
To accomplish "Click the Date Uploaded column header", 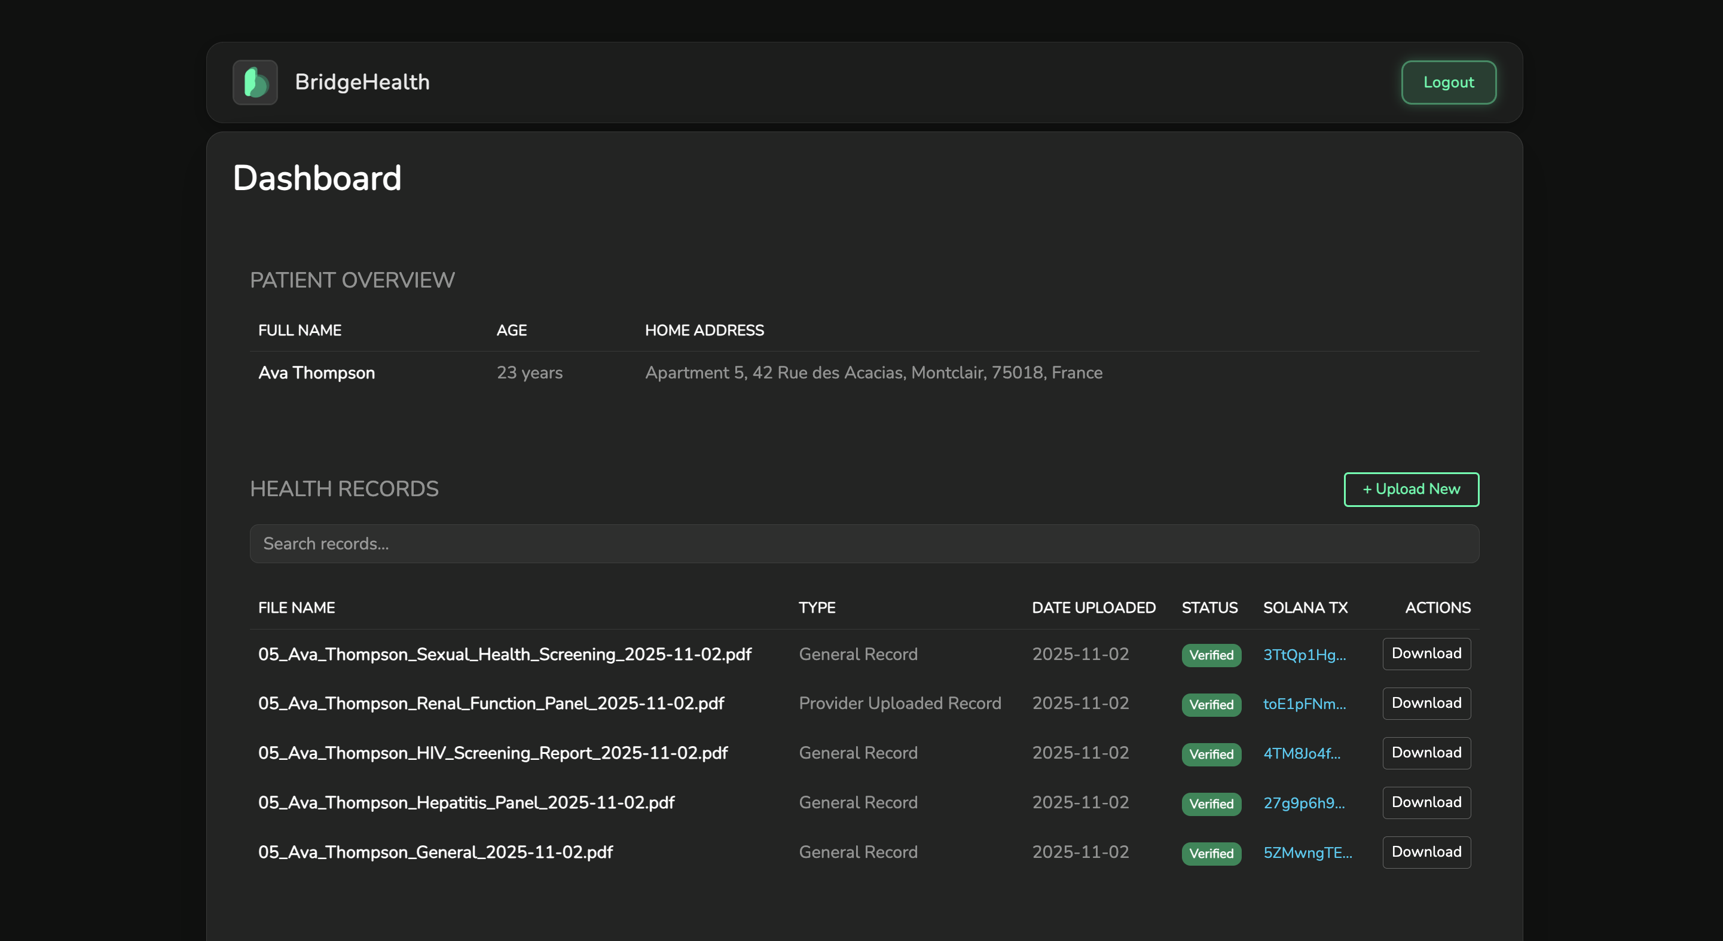I will click(1093, 607).
